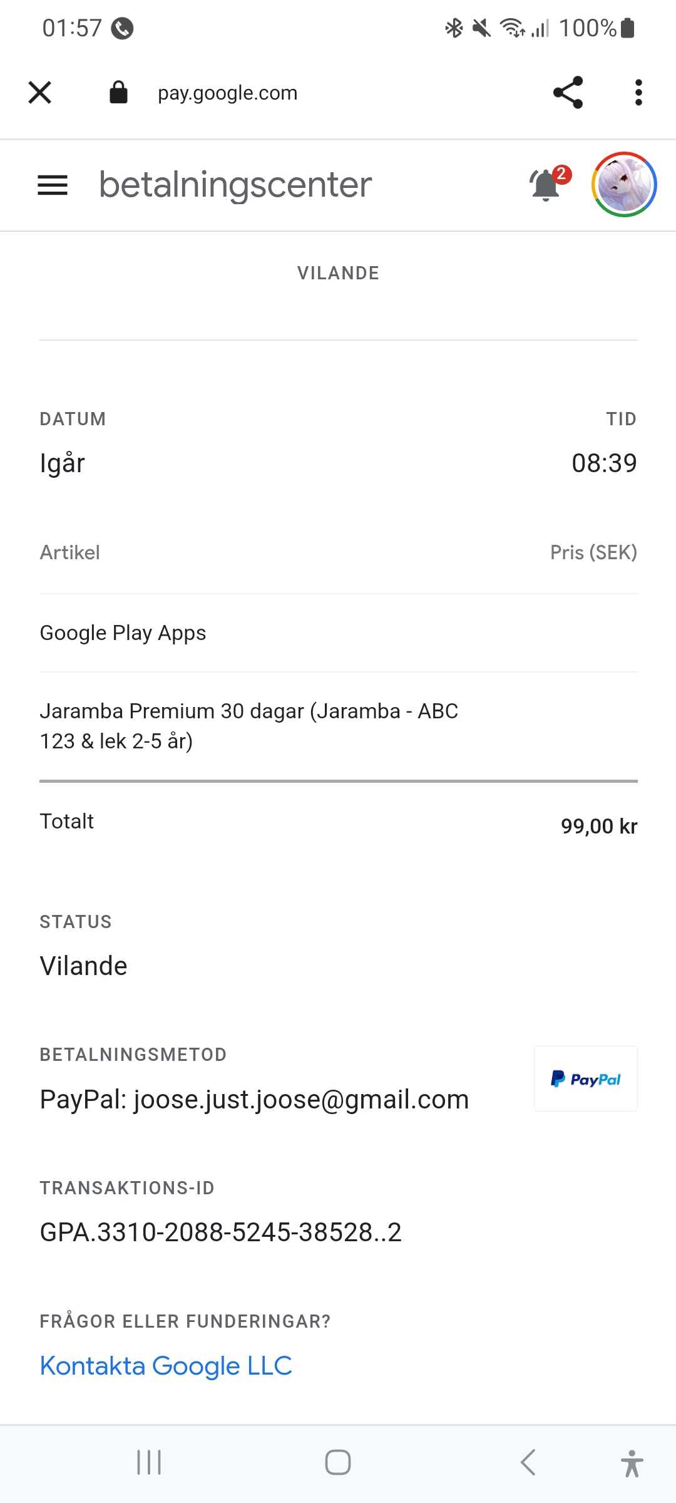Tap the Jaramba Premium 30 dagar item
This screenshot has height=1503, width=676.
pos(248,726)
